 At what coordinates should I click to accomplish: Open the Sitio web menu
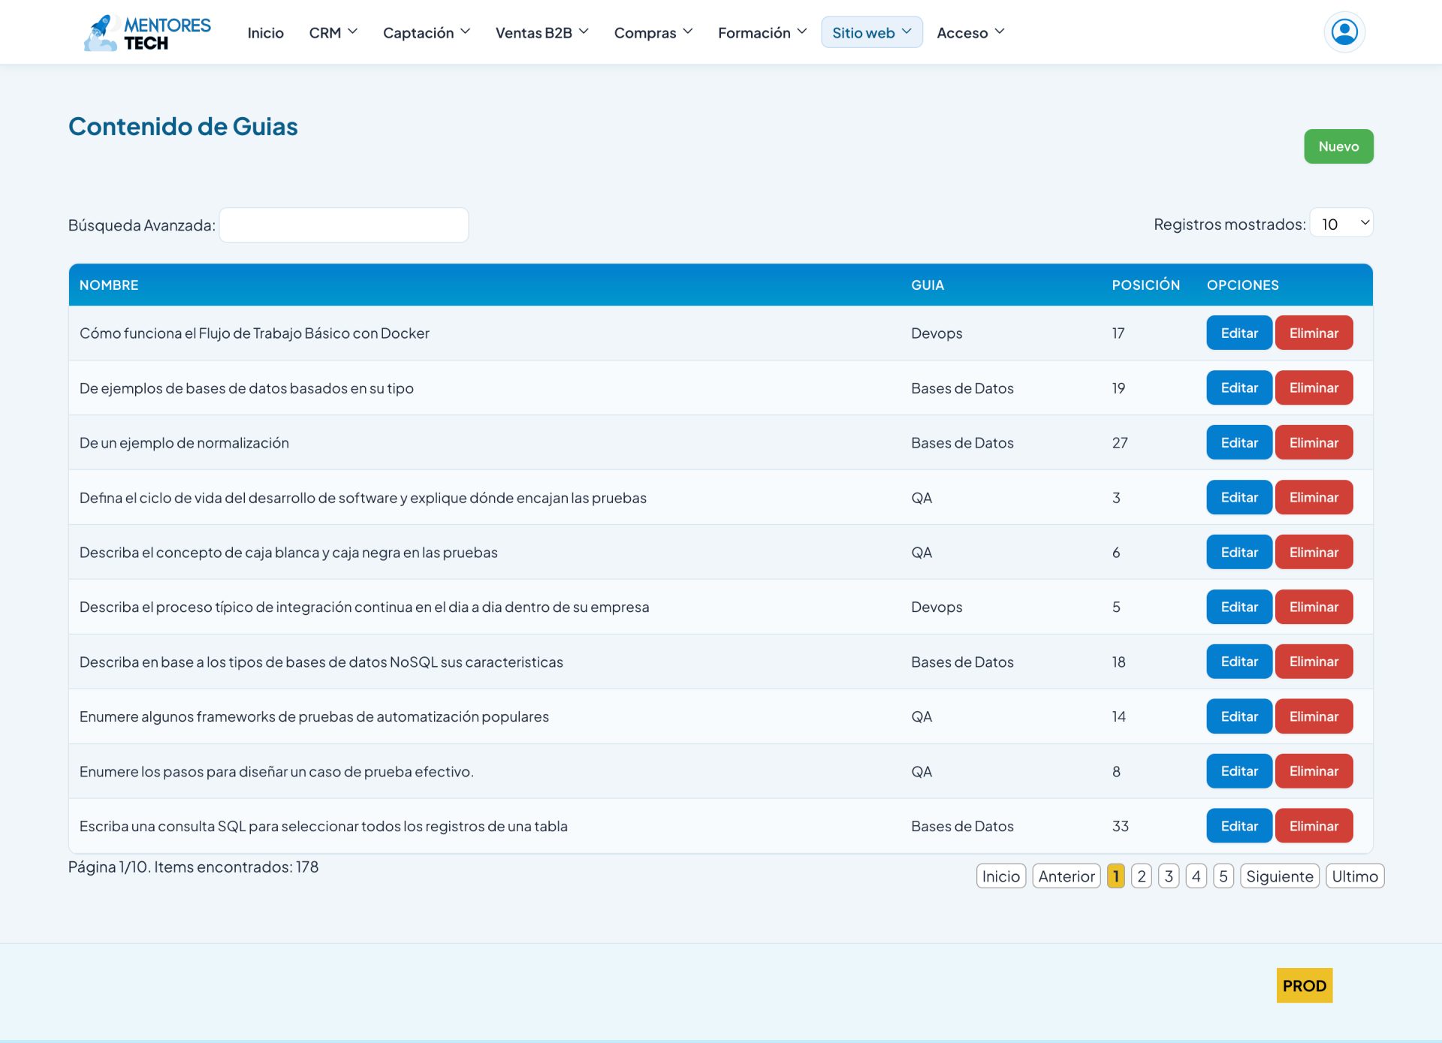pyautogui.click(x=871, y=32)
